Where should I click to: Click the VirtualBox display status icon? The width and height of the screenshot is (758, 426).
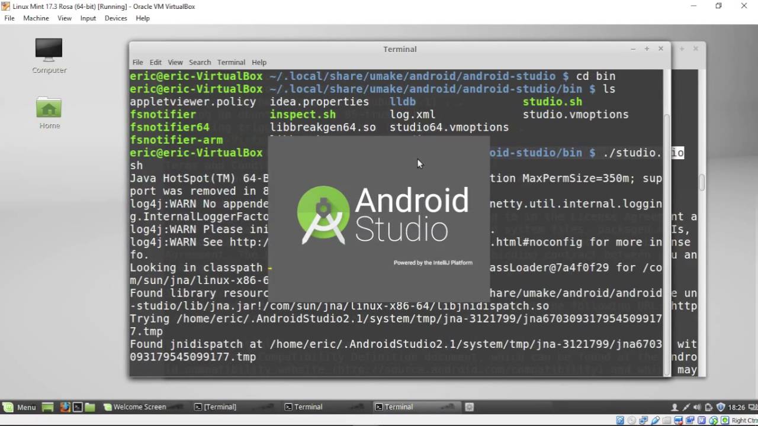click(679, 421)
